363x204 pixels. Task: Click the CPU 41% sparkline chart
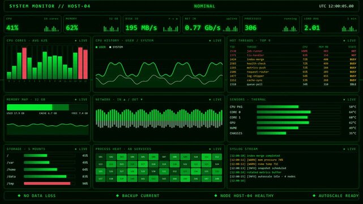[52, 29]
